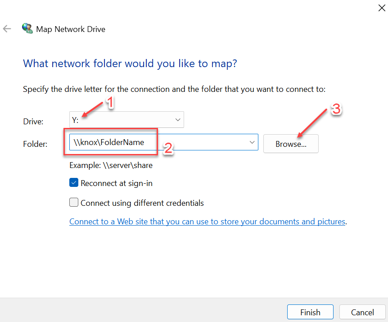388x322 pixels.
Task: Close the Map Network Drive dialog
Action: (381, 8)
